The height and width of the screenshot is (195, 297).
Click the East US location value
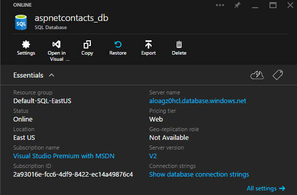[x=24, y=138]
